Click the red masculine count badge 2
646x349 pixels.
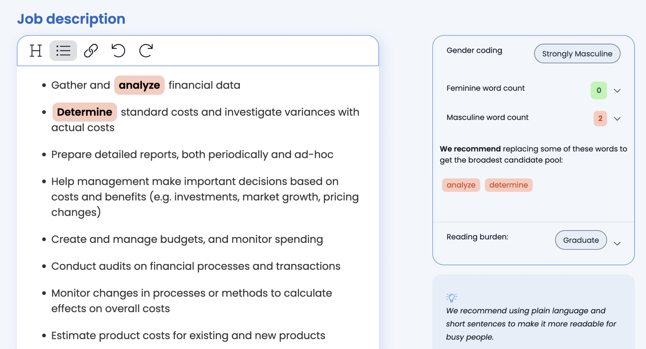click(600, 119)
